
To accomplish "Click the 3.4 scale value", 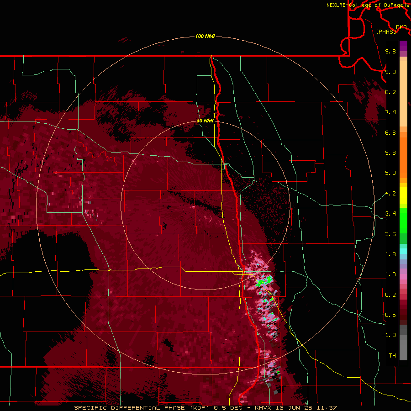I will 390,214.
